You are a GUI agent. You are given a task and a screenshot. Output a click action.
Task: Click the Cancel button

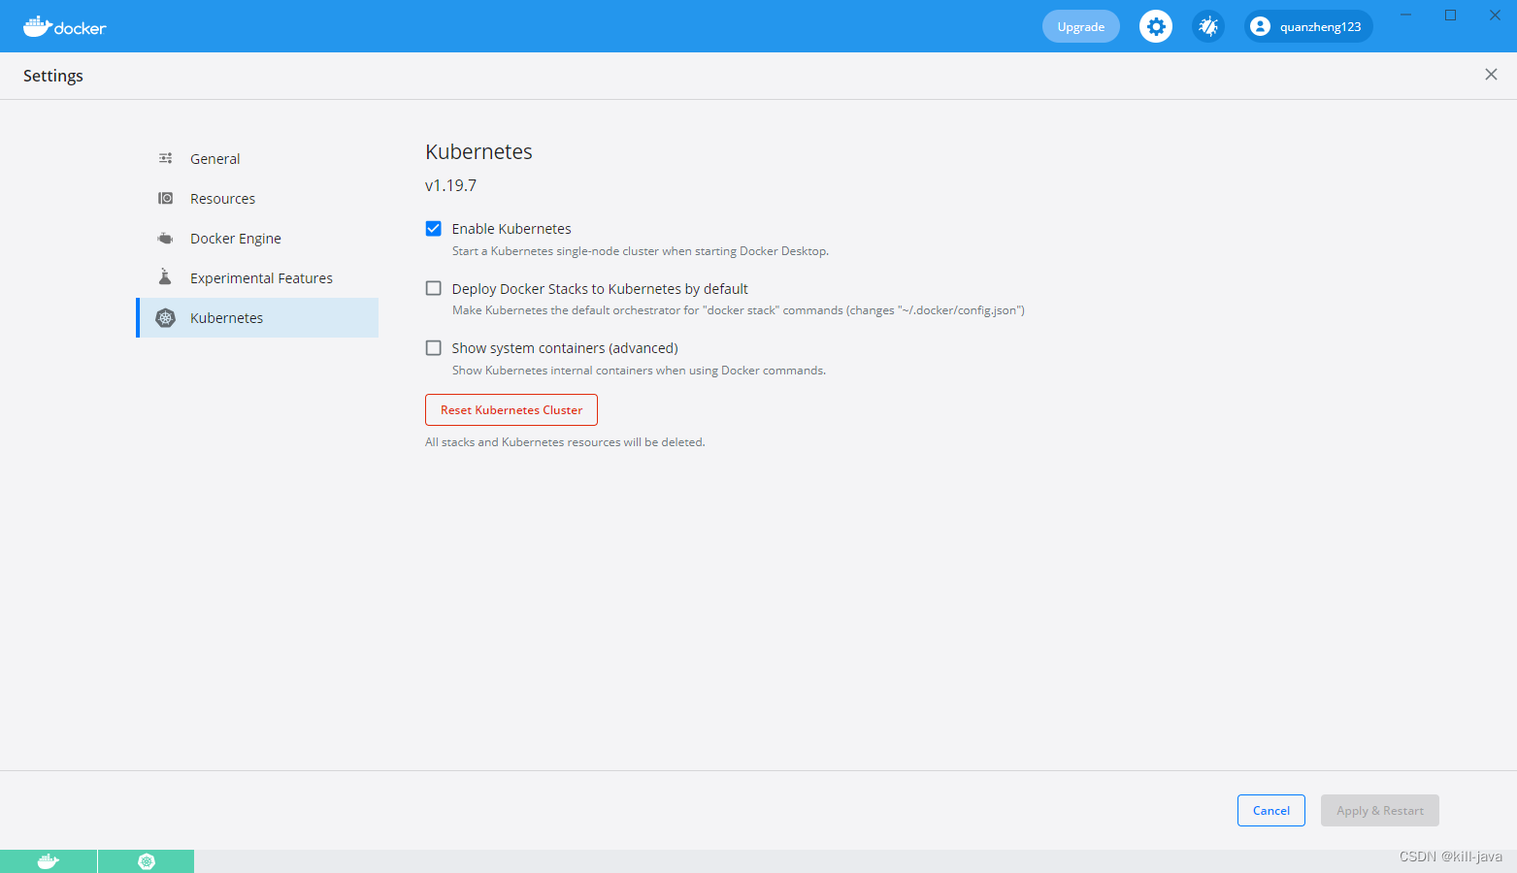(x=1271, y=811)
